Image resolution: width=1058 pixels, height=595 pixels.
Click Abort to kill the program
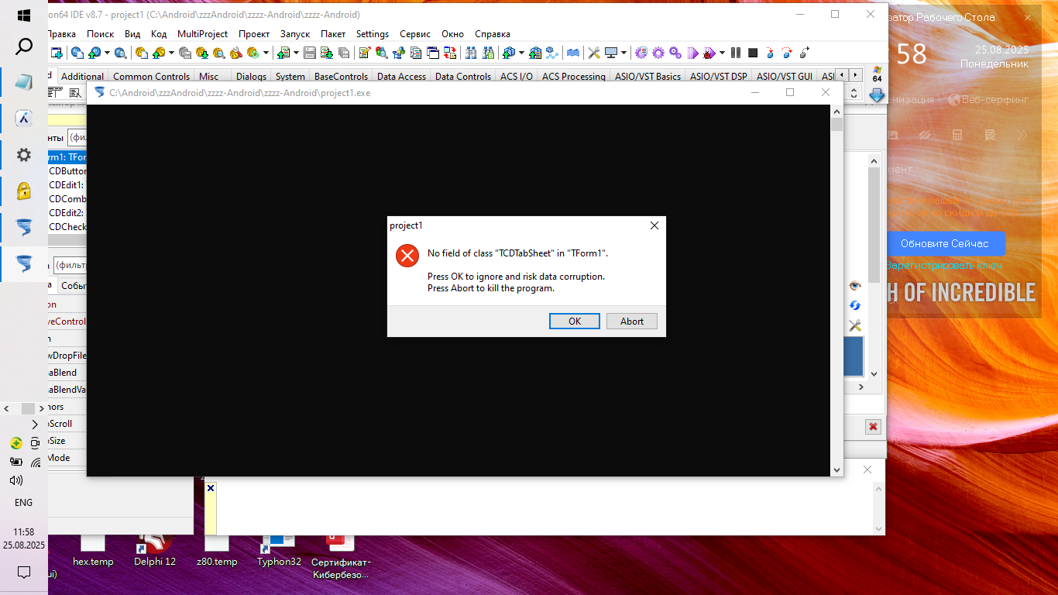click(x=631, y=322)
